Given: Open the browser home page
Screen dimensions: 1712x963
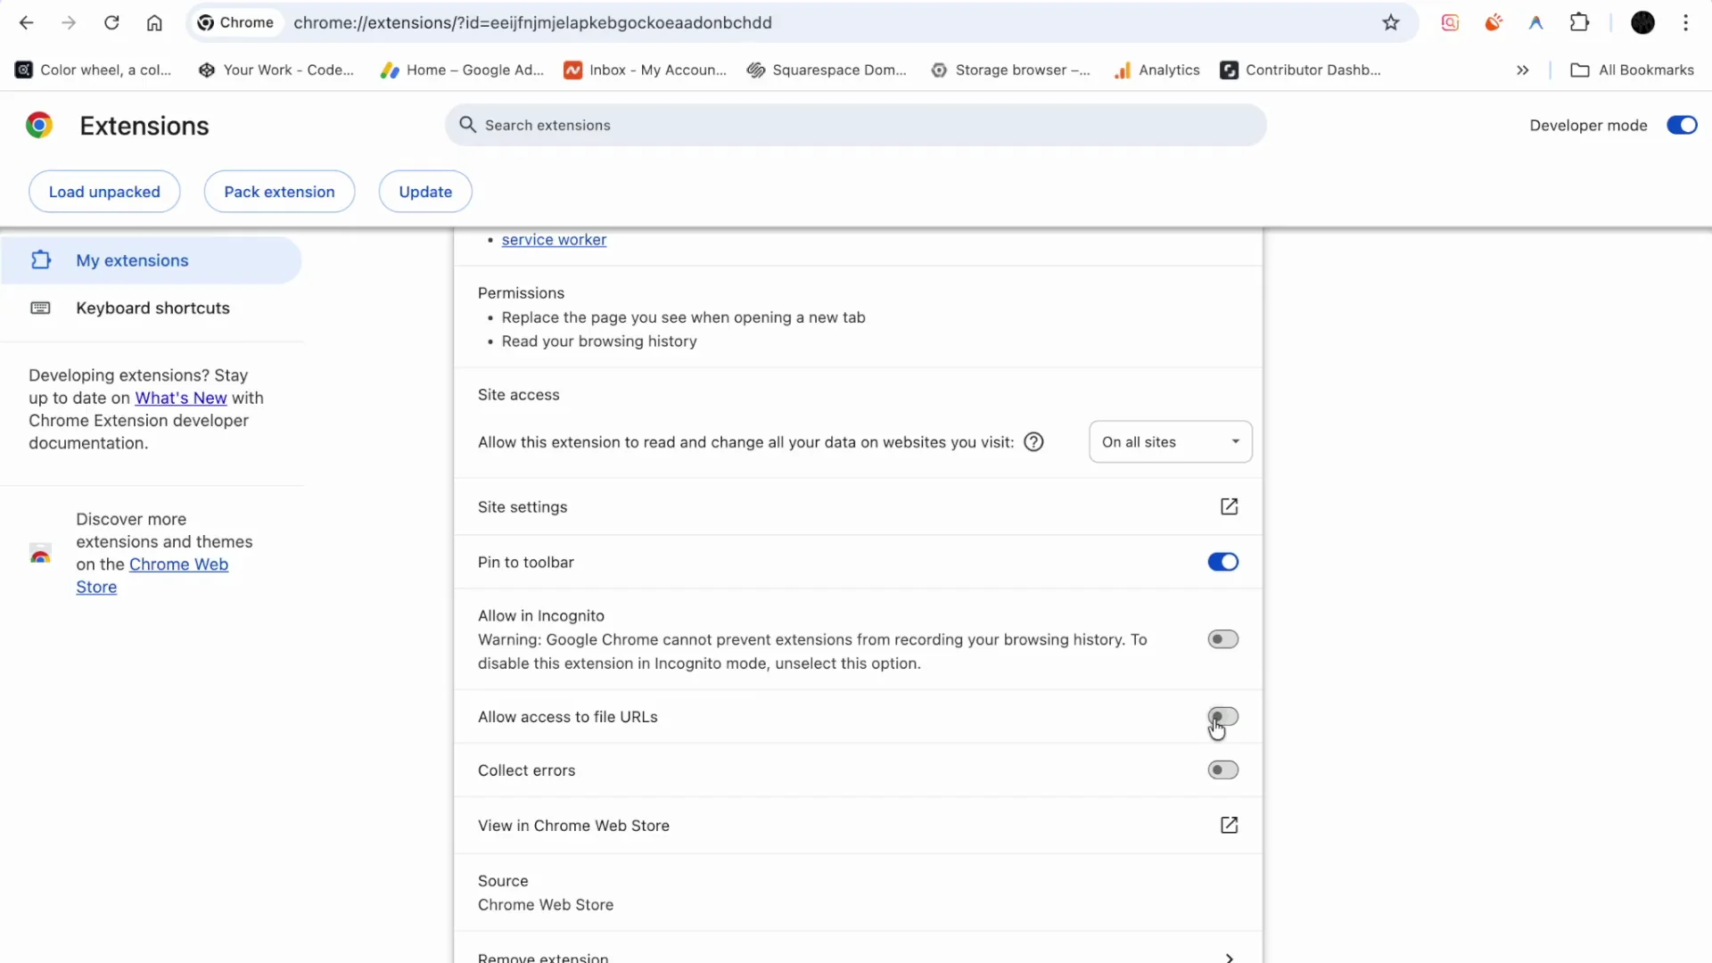Looking at the screenshot, I should pos(154,22).
